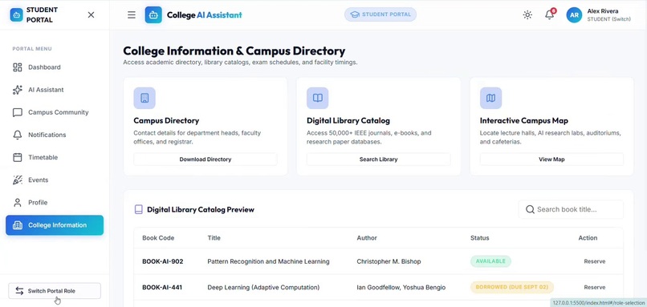Click the Digital Library Catalog card title
The width and height of the screenshot is (647, 307).
pyautogui.click(x=348, y=121)
